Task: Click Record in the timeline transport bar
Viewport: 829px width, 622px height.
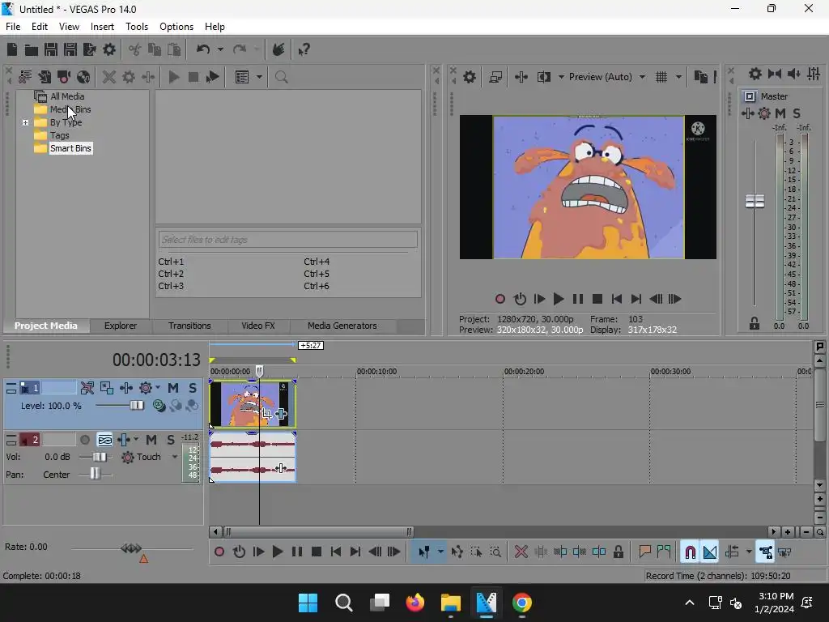Action: click(x=219, y=552)
